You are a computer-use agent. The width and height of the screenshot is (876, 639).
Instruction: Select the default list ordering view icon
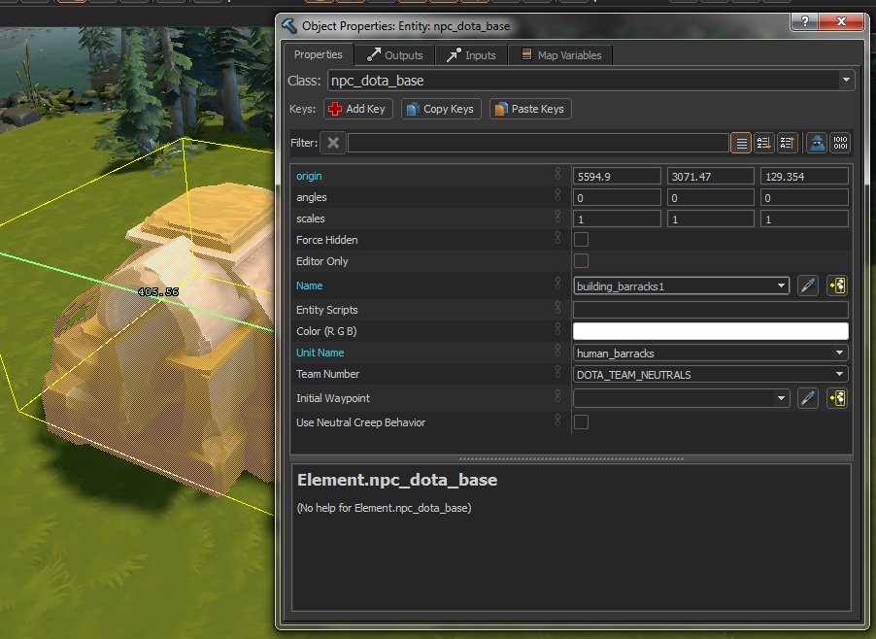(x=741, y=143)
